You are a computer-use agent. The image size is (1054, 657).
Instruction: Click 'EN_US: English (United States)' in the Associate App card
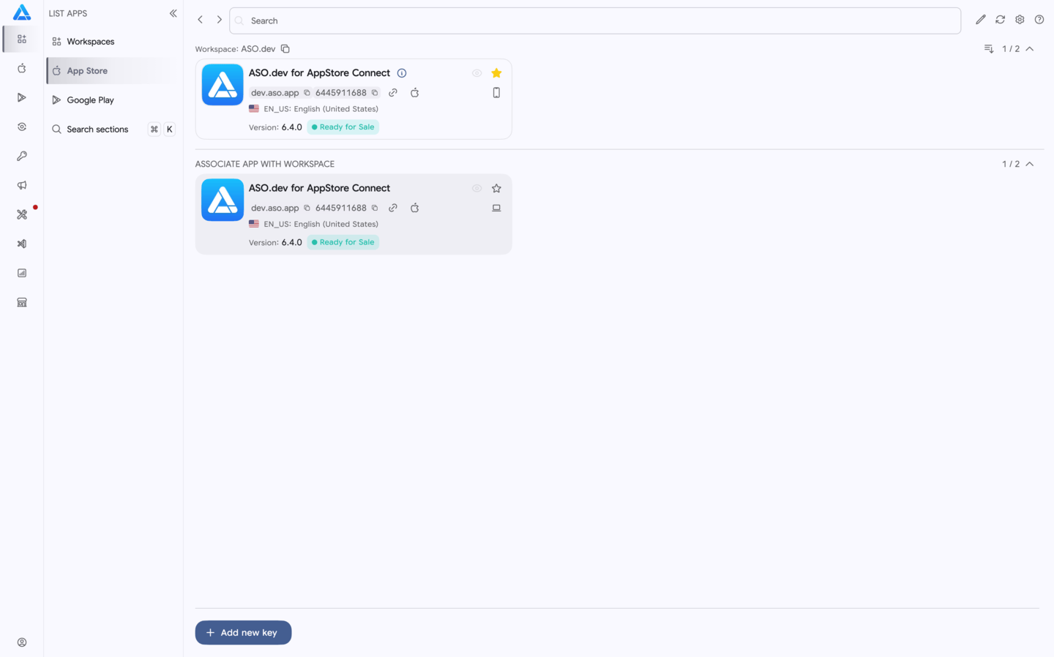tap(321, 224)
